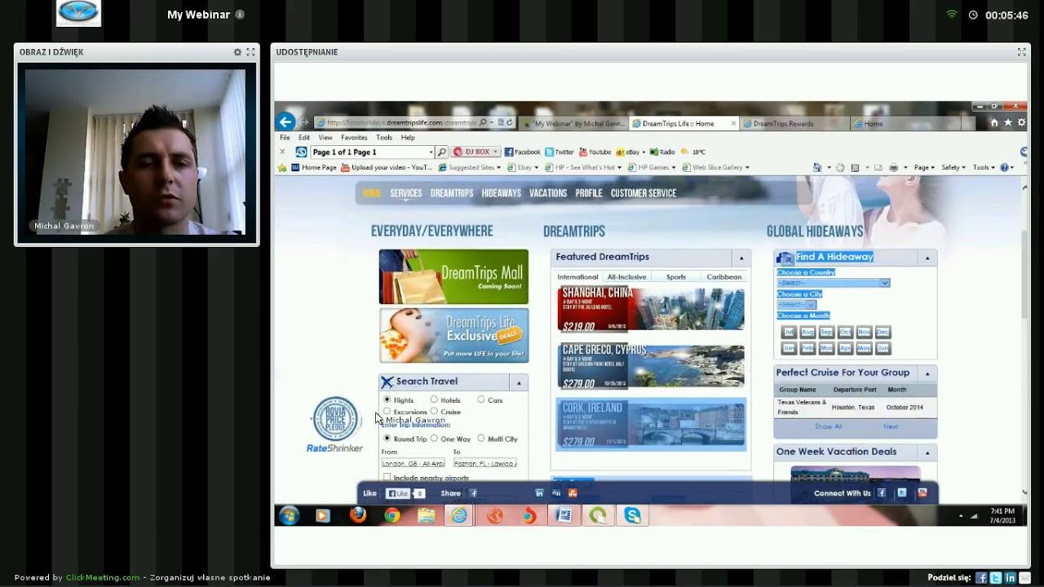
Task: Click the toolbar search magnifier button
Action: tap(441, 152)
